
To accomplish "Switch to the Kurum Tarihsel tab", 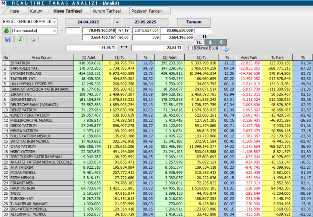I will (106, 11).
